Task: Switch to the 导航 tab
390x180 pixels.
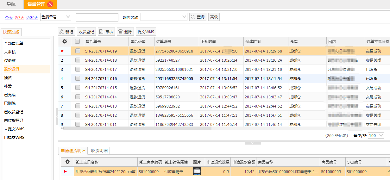Action: [11, 4]
